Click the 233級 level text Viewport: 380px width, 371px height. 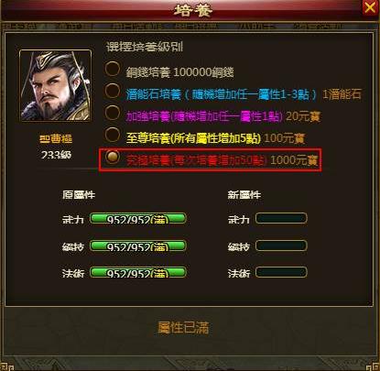tap(56, 155)
